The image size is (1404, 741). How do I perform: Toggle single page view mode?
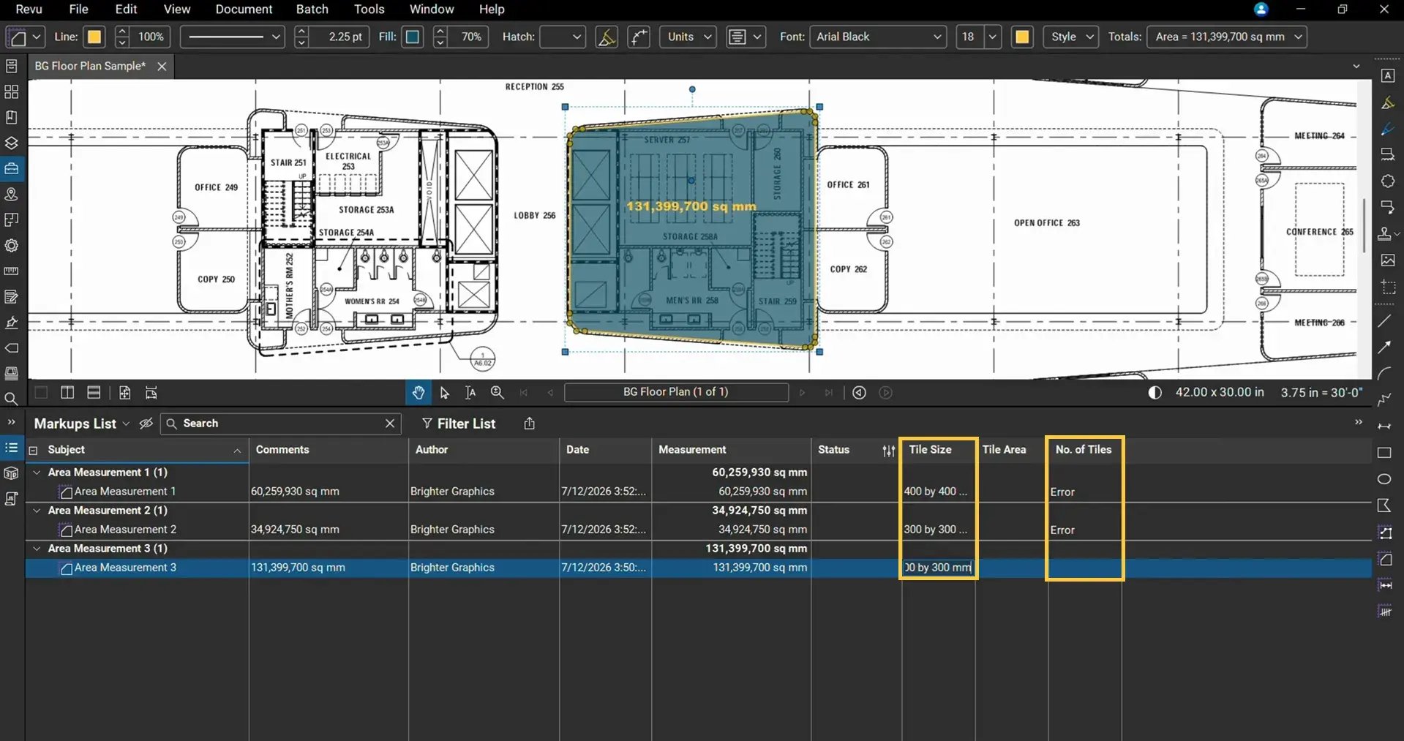pos(41,393)
